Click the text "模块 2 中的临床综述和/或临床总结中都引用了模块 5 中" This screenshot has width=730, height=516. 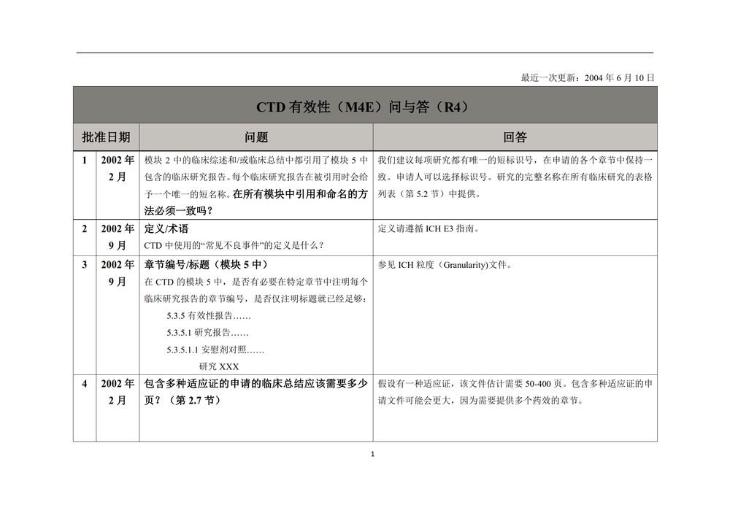[x=256, y=160]
